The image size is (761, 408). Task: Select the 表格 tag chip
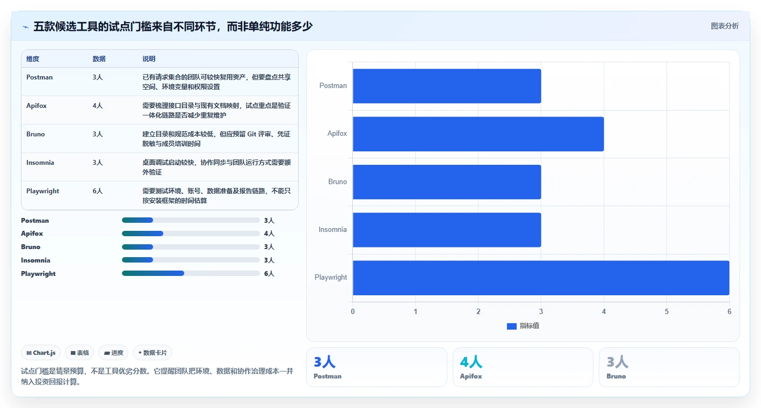[x=79, y=353]
